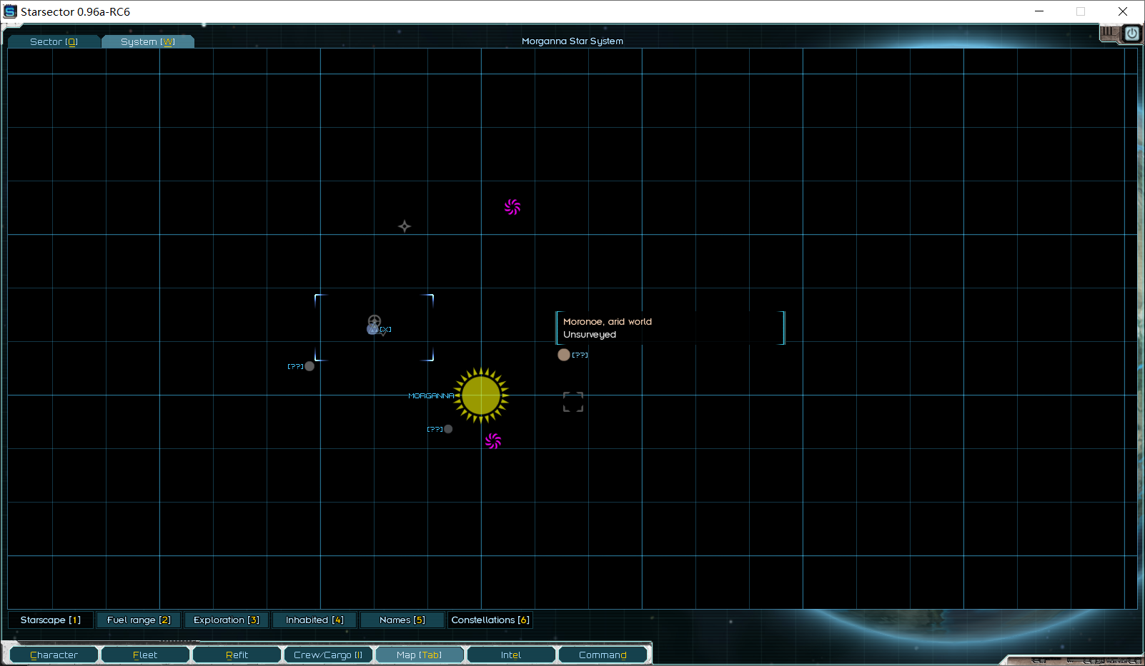Viewport: 1145px width, 666px height.
Task: Toggle the Fuel range map overlay
Action: point(139,620)
